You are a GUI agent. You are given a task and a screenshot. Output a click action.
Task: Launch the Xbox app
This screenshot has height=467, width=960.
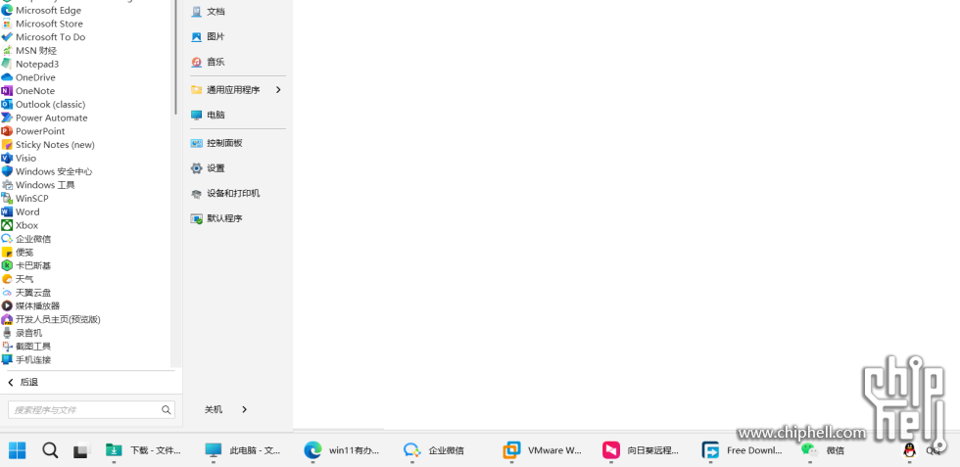[21, 226]
